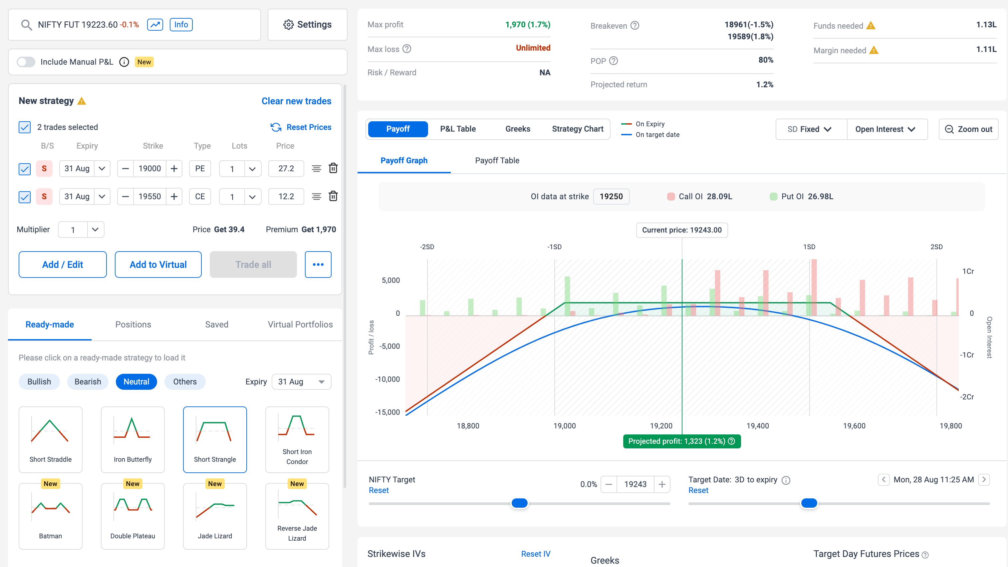Toggle Include Manual P&L switch
The height and width of the screenshot is (567, 1008).
[26, 62]
